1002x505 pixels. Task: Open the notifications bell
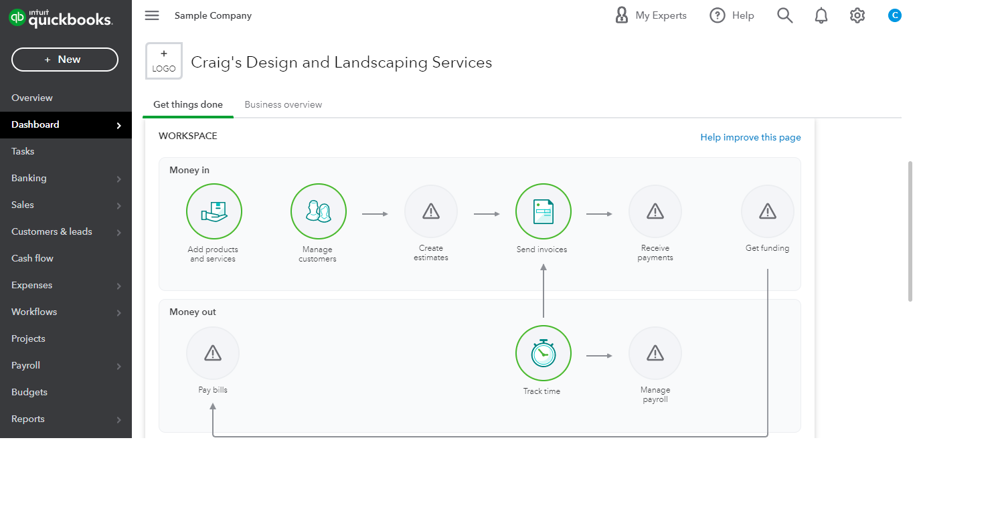coord(821,15)
